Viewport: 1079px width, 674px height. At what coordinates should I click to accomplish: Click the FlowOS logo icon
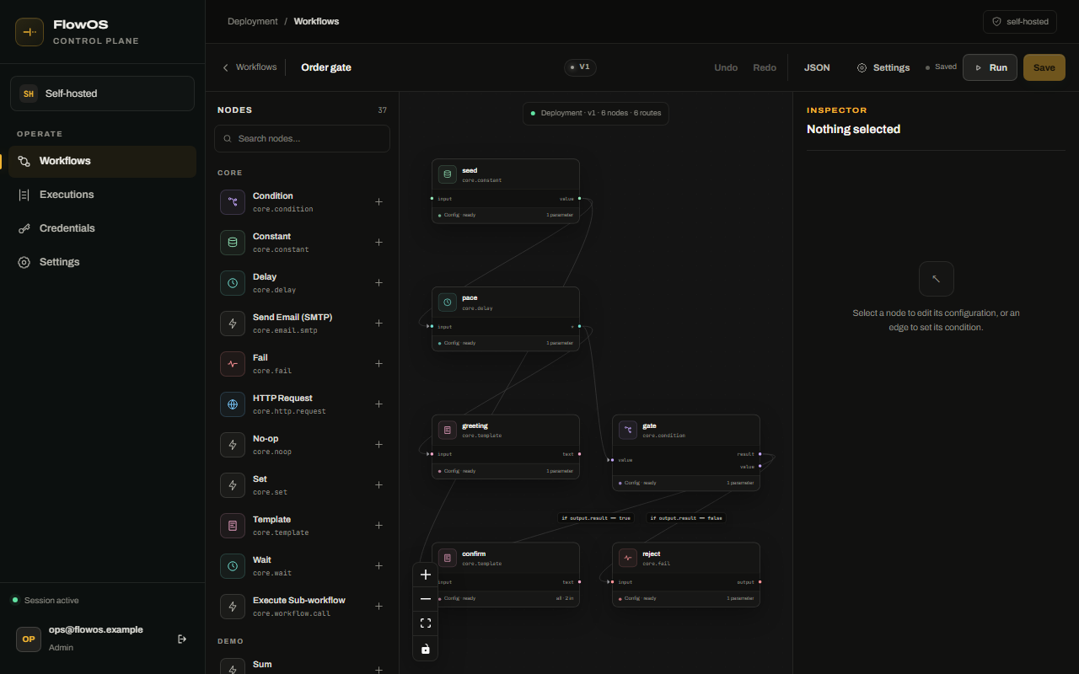30,32
